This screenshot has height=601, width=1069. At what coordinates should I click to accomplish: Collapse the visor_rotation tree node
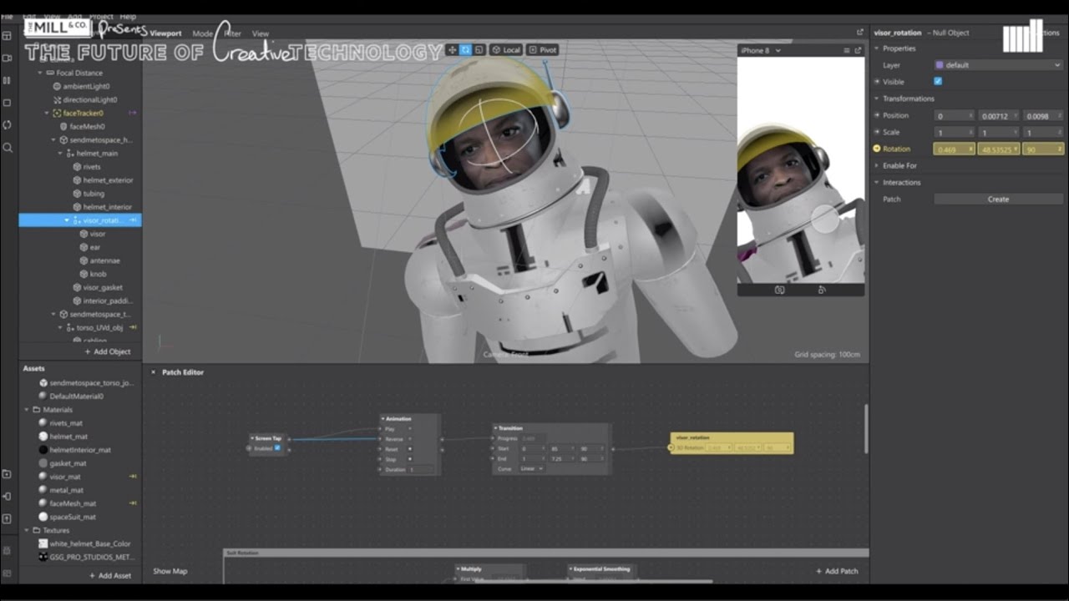click(x=67, y=220)
